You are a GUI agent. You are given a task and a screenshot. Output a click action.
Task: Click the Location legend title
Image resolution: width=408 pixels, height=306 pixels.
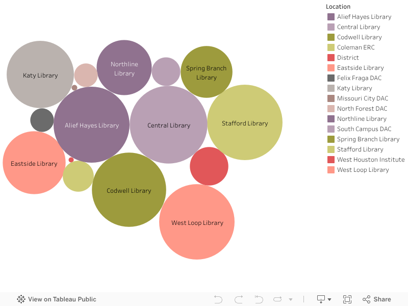coord(338,7)
